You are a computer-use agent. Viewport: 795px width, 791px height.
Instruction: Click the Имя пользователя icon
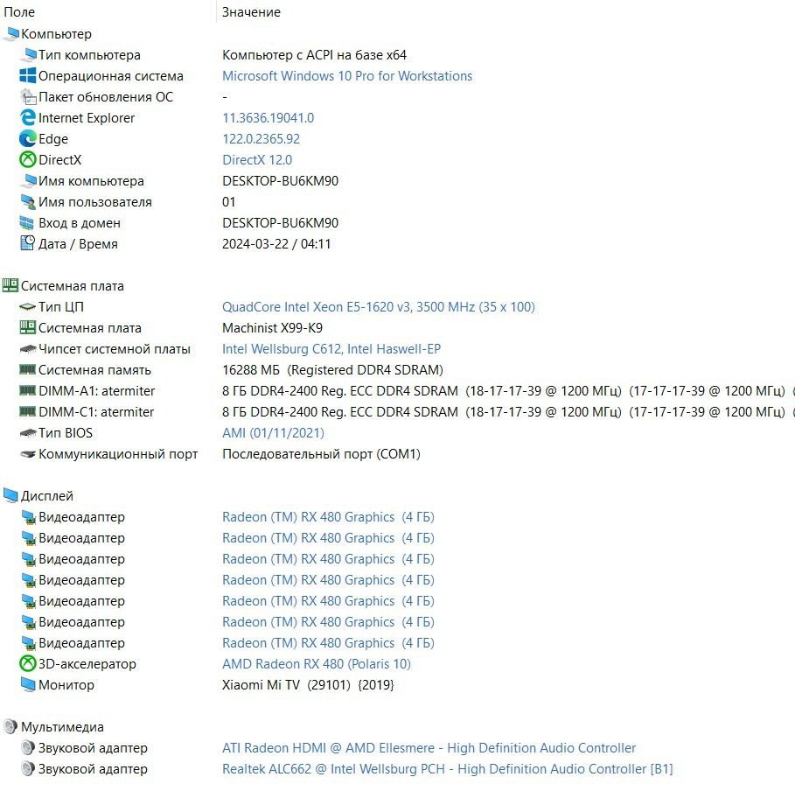27,201
